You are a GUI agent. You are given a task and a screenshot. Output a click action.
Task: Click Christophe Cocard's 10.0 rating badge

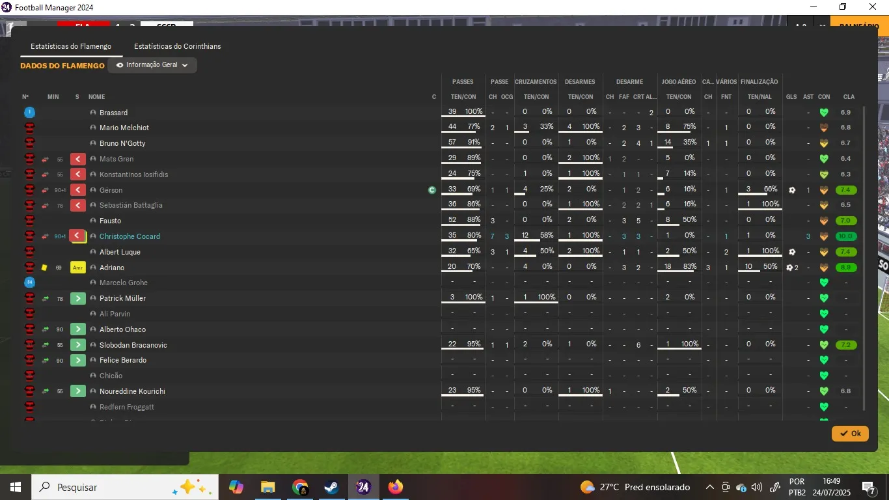pos(846,236)
